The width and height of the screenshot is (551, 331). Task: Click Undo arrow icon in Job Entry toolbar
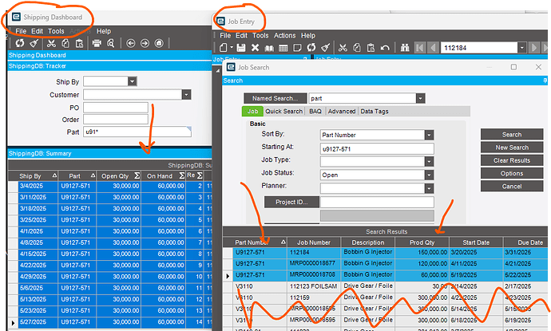point(385,47)
